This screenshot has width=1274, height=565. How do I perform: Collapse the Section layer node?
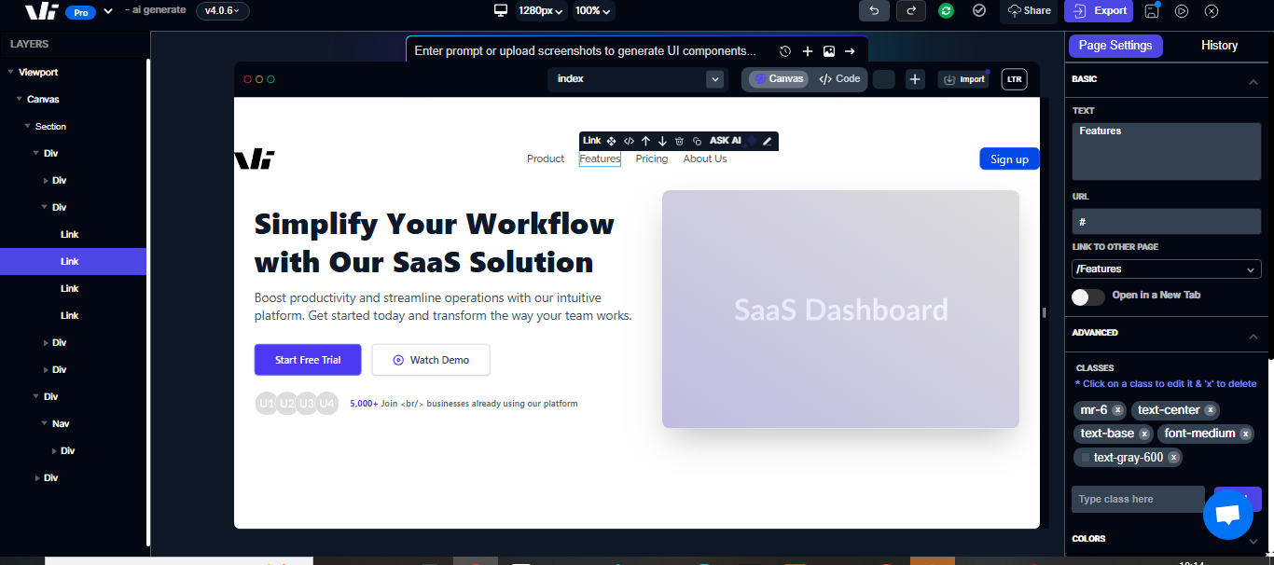[27, 126]
